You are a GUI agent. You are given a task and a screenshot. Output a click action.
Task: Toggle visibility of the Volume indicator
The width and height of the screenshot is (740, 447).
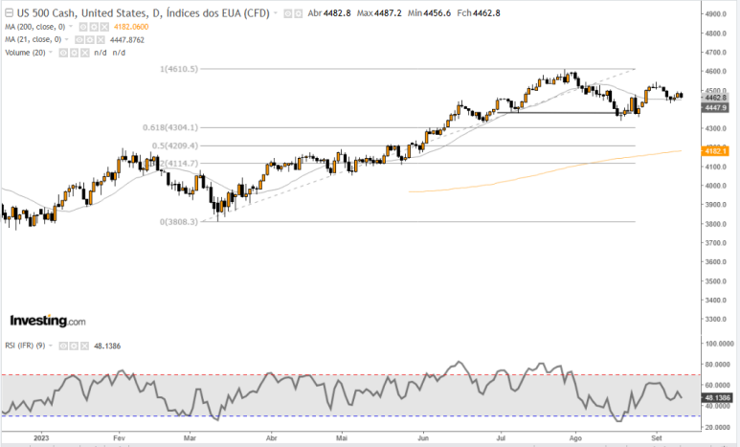point(64,53)
